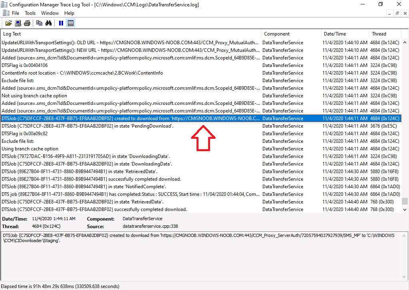The width and height of the screenshot is (409, 290).
Task: Click the Component column header
Action: click(291, 34)
